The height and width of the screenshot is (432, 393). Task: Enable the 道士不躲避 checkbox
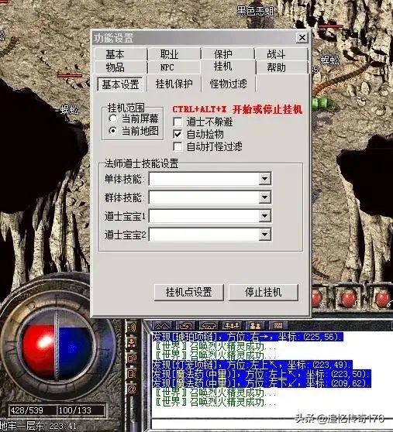(x=178, y=122)
